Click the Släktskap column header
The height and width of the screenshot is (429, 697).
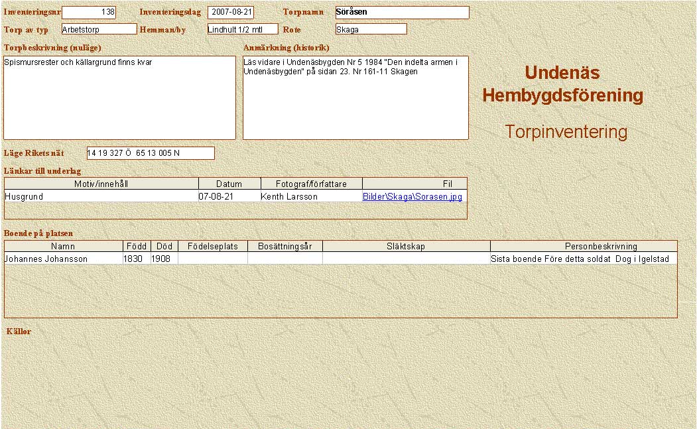tap(405, 247)
